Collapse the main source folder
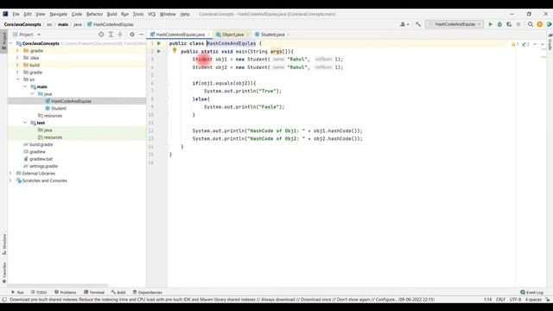The width and height of the screenshot is (553, 311). pyautogui.click(x=25, y=86)
